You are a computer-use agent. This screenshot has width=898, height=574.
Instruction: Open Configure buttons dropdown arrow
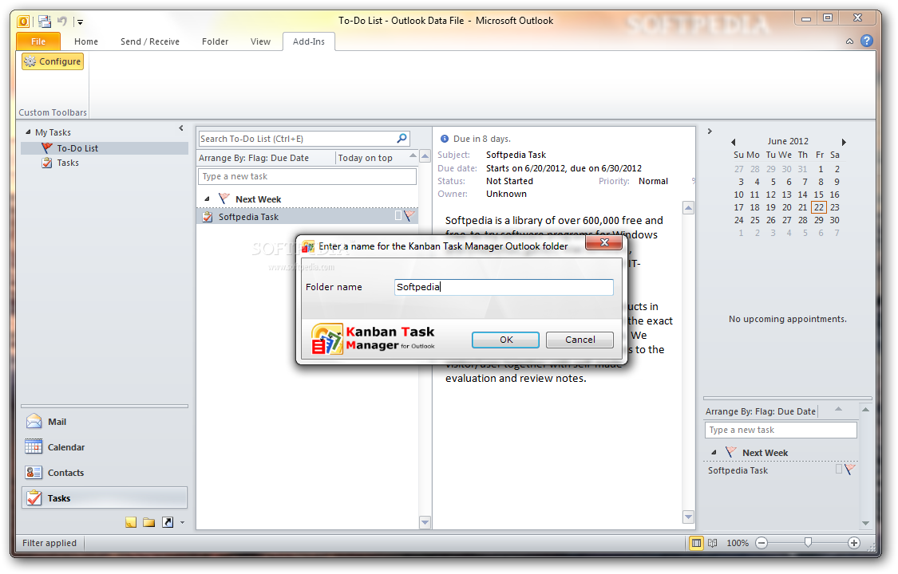(182, 522)
